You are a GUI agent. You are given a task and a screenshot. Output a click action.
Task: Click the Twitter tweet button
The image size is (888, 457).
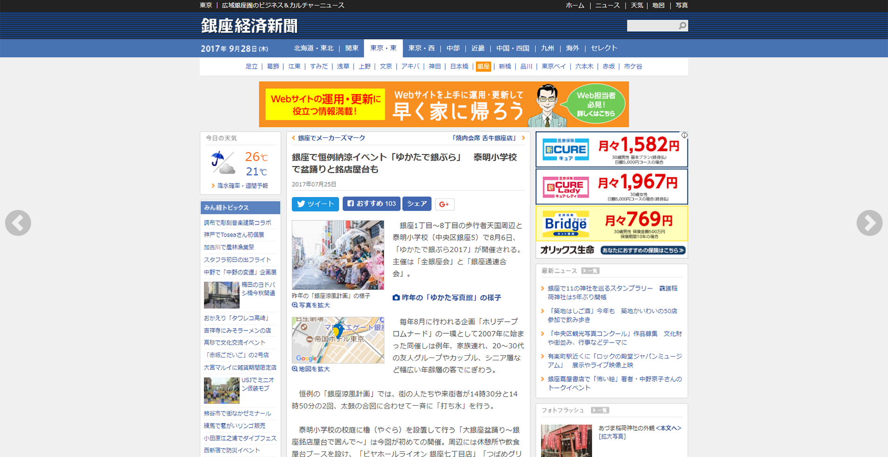[x=315, y=204]
